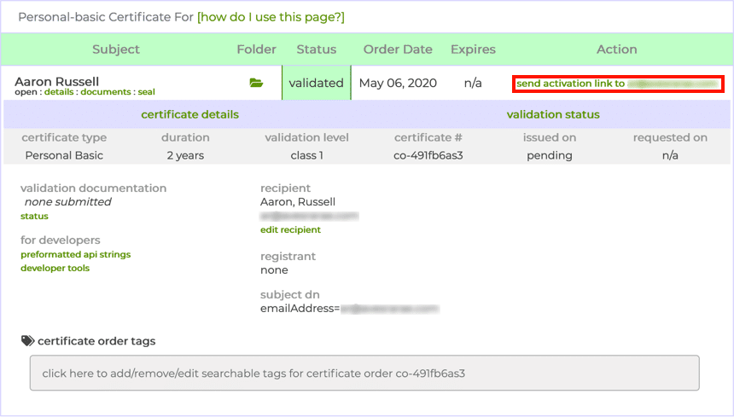
Task: Click the 'edit recipient' link
Action: click(x=290, y=230)
